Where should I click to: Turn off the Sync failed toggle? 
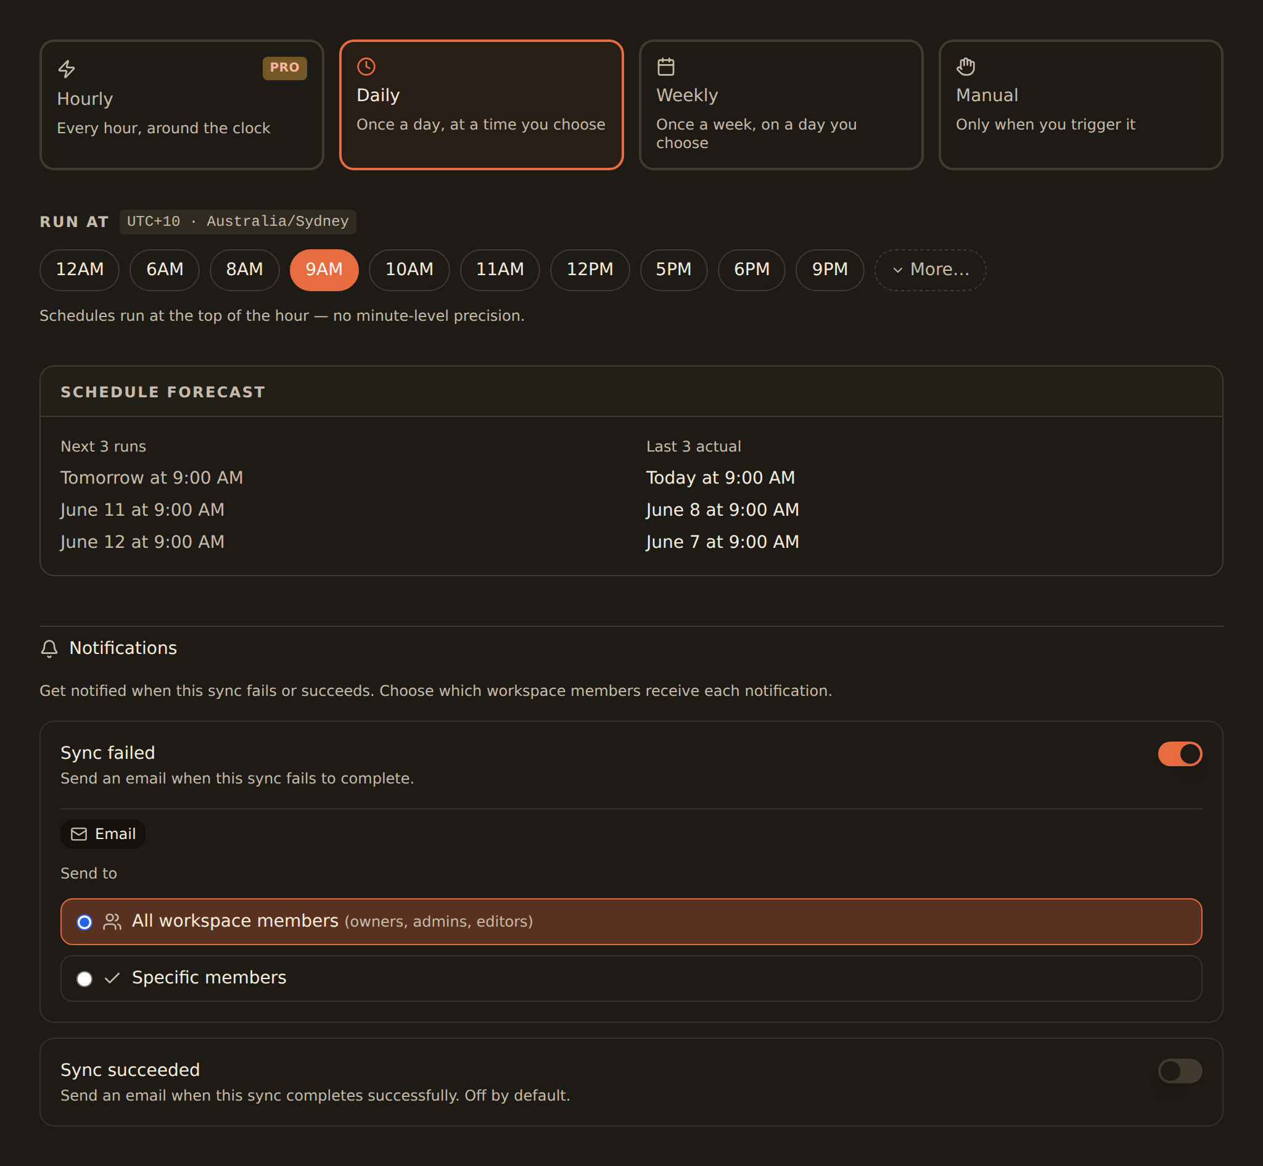click(1180, 753)
